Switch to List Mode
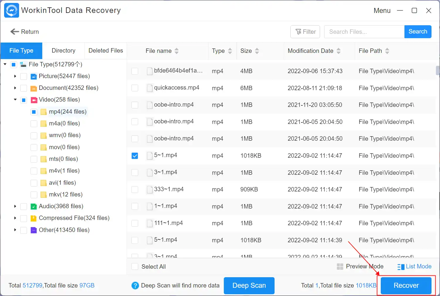 [414, 267]
